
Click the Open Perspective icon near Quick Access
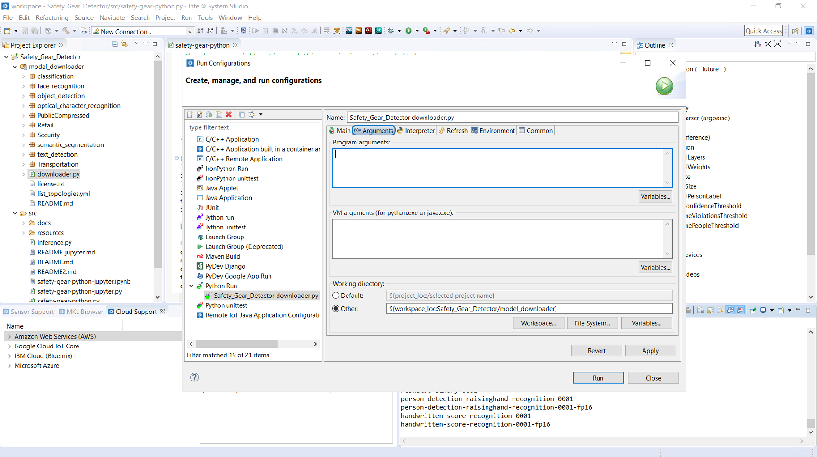(x=795, y=31)
